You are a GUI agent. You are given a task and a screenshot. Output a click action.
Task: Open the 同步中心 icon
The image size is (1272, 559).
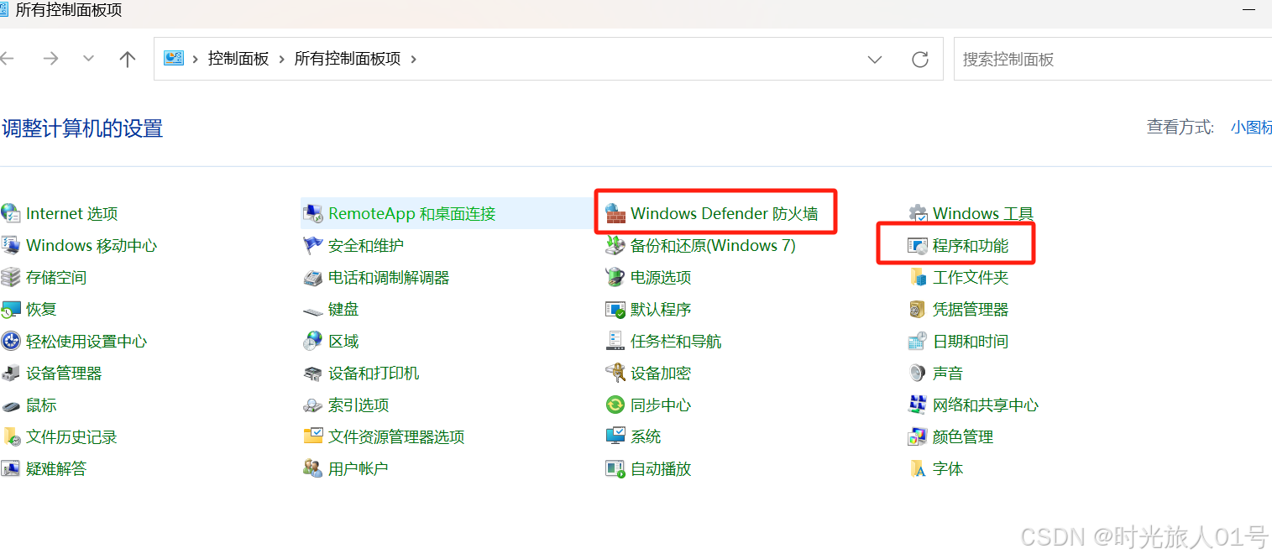tap(615, 405)
